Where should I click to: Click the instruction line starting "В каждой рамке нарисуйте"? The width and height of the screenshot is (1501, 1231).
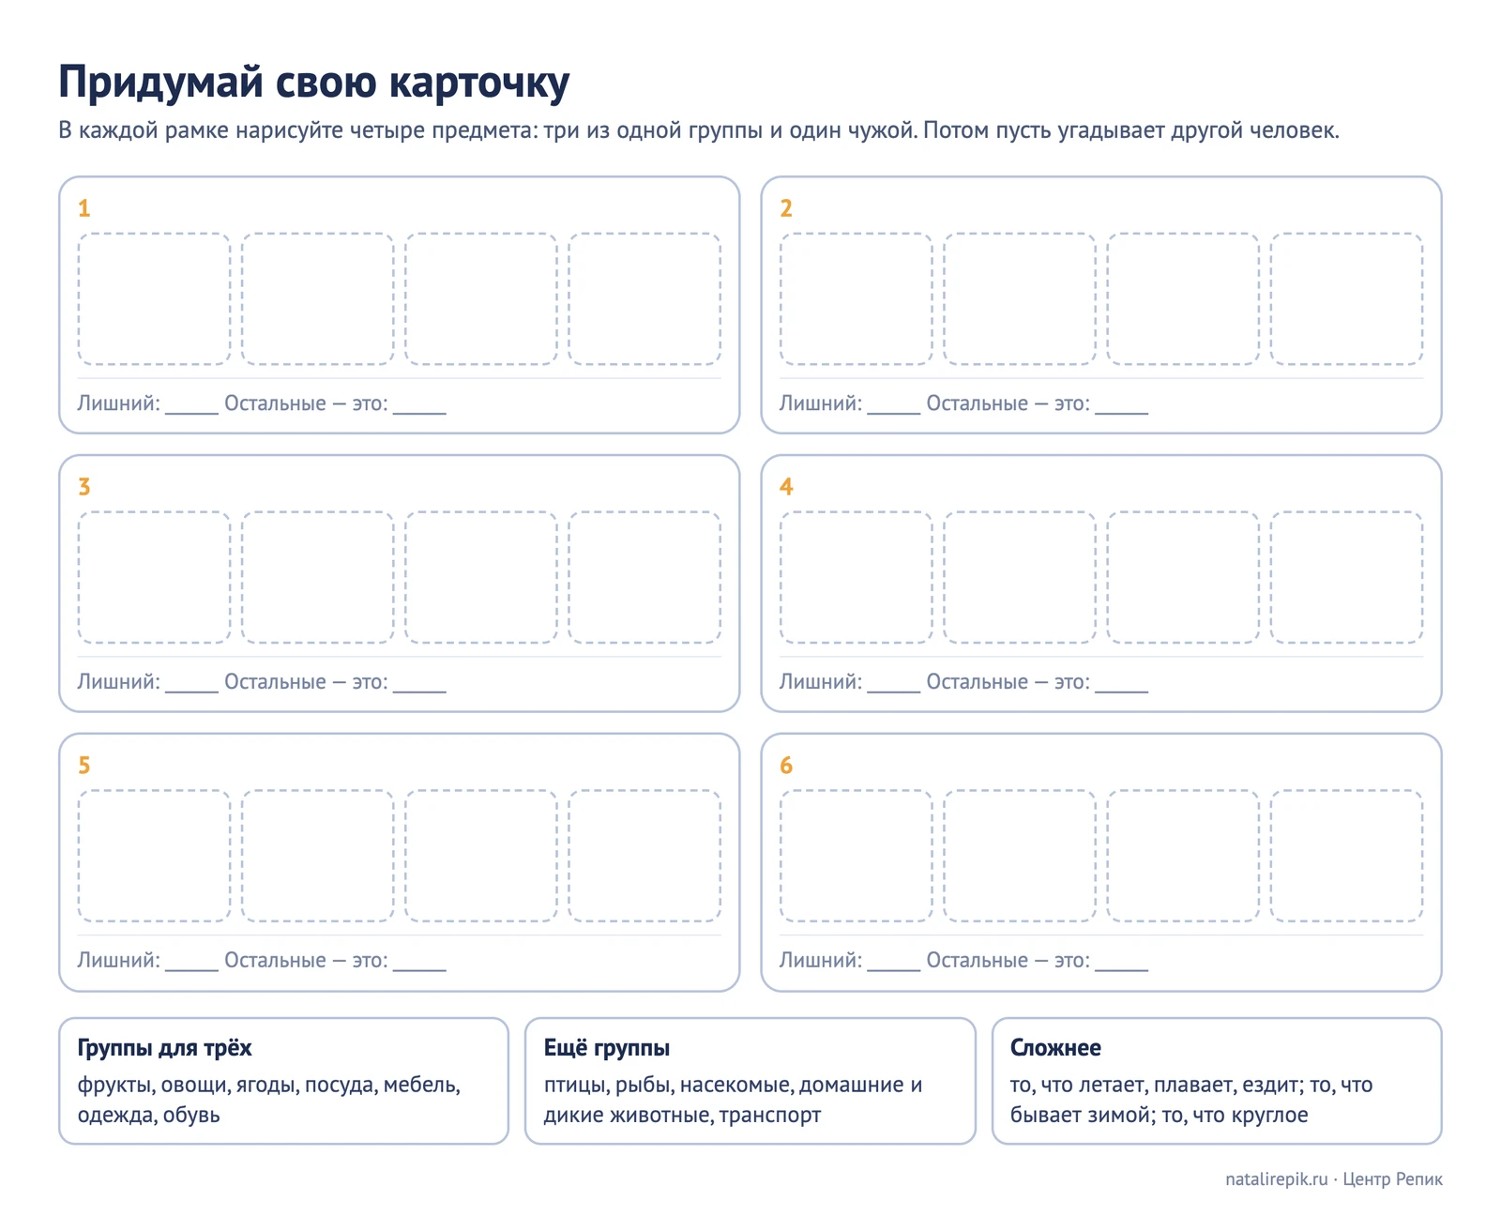[699, 130]
